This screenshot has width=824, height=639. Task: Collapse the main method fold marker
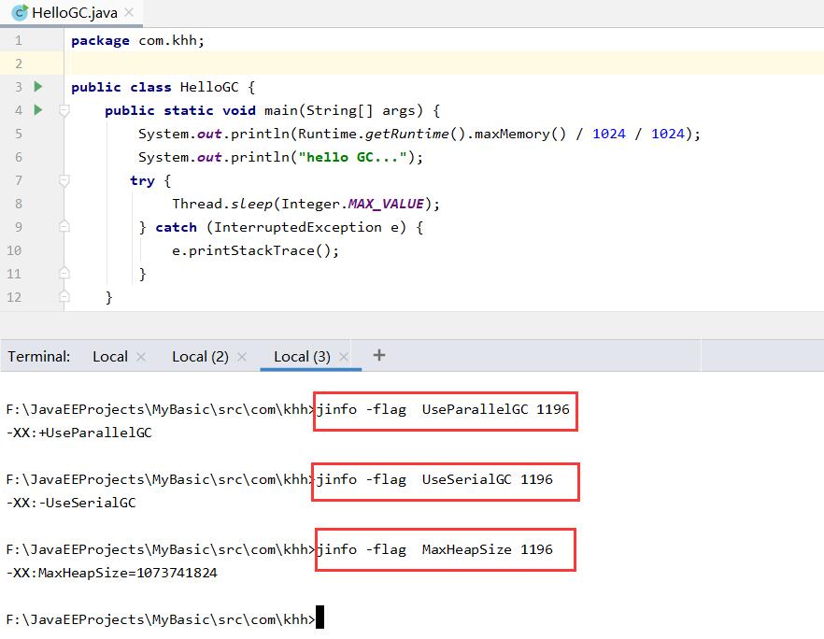coord(64,110)
